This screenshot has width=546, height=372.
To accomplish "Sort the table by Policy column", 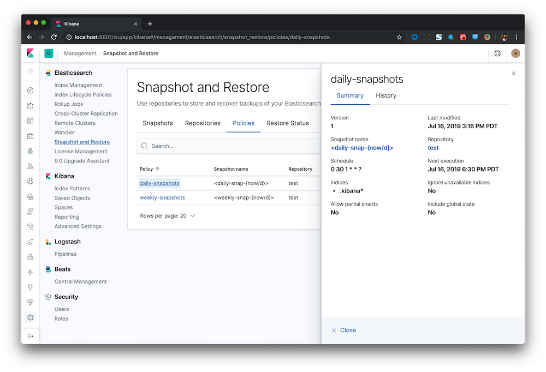I will [x=150, y=169].
